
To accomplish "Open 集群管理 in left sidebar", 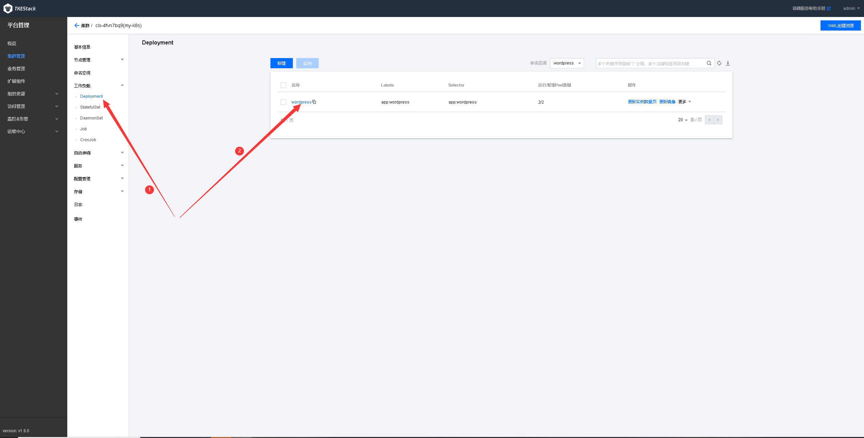I will 16,56.
